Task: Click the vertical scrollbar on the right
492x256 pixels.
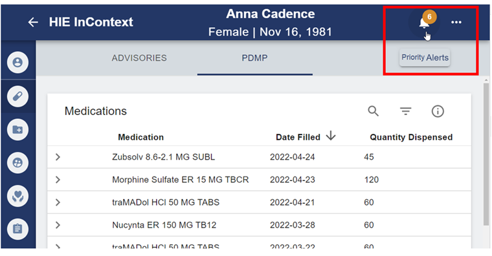Action: point(486,154)
